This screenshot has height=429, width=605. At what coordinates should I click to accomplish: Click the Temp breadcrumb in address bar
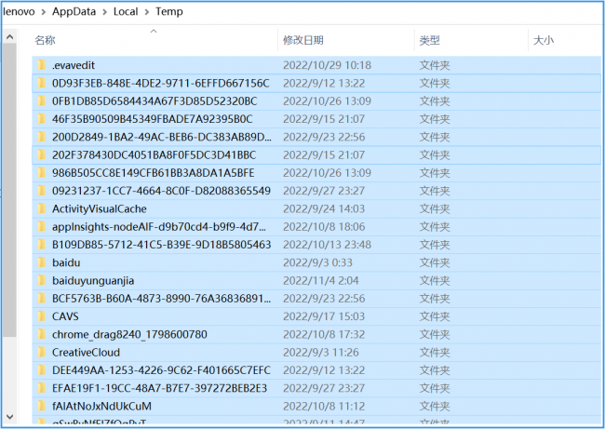pos(169,11)
